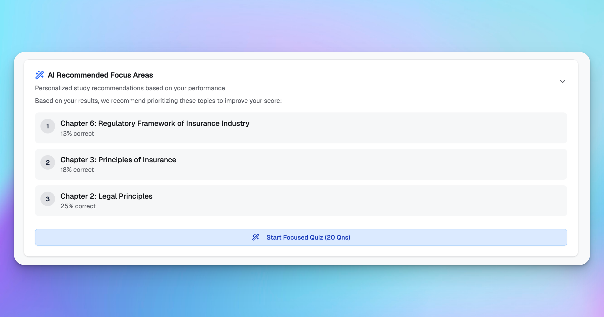Click the 13% correct score text
The height and width of the screenshot is (317, 604).
tap(77, 134)
